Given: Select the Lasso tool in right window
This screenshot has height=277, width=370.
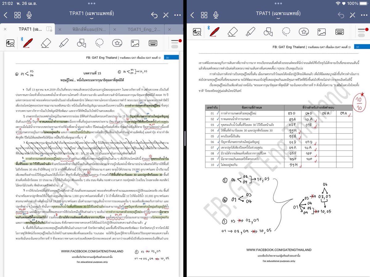Looking at the screenshot, I should 286,31.
